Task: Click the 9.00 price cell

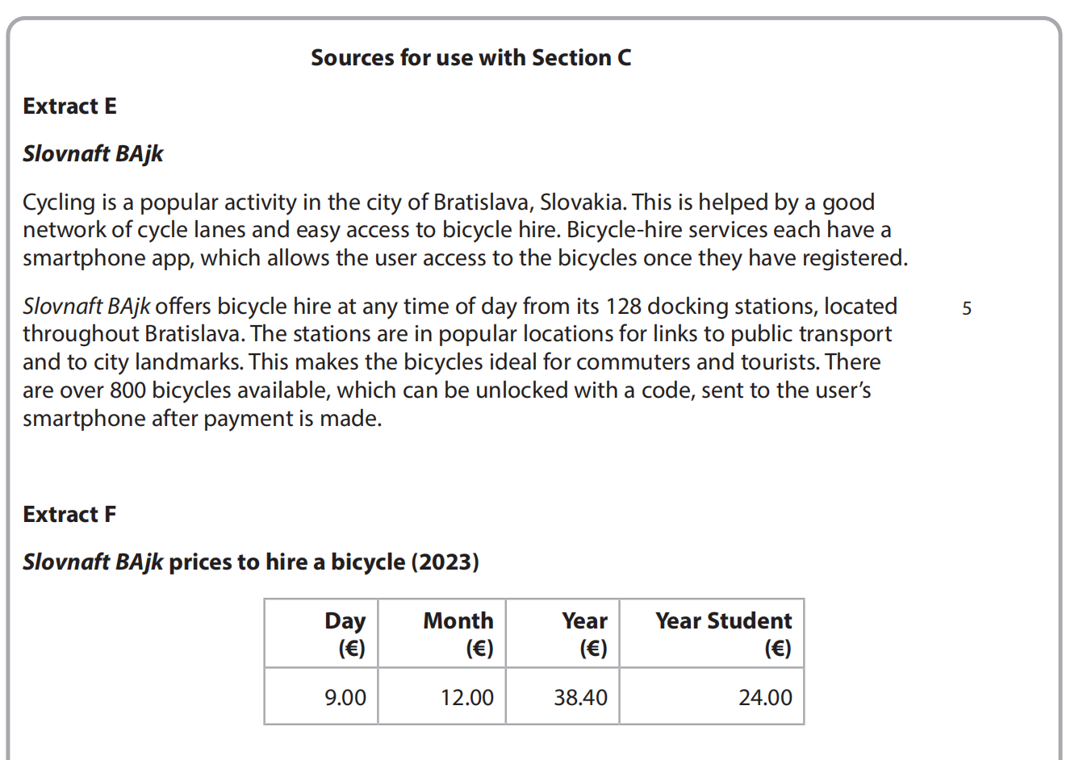Action: point(345,697)
